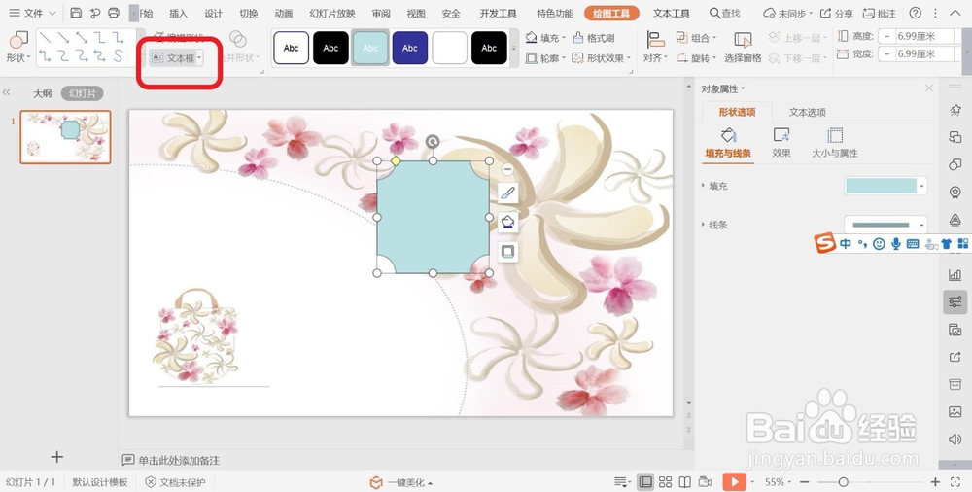Open the 文本框 dropdown arrow
Screen dimensions: 972x492
tap(199, 58)
